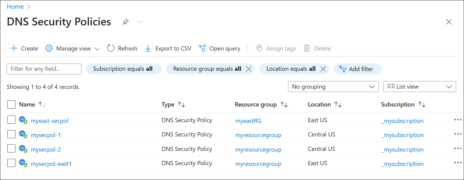
Task: Pin DNS Security Policies to dashboard
Action: pyautogui.click(x=125, y=22)
